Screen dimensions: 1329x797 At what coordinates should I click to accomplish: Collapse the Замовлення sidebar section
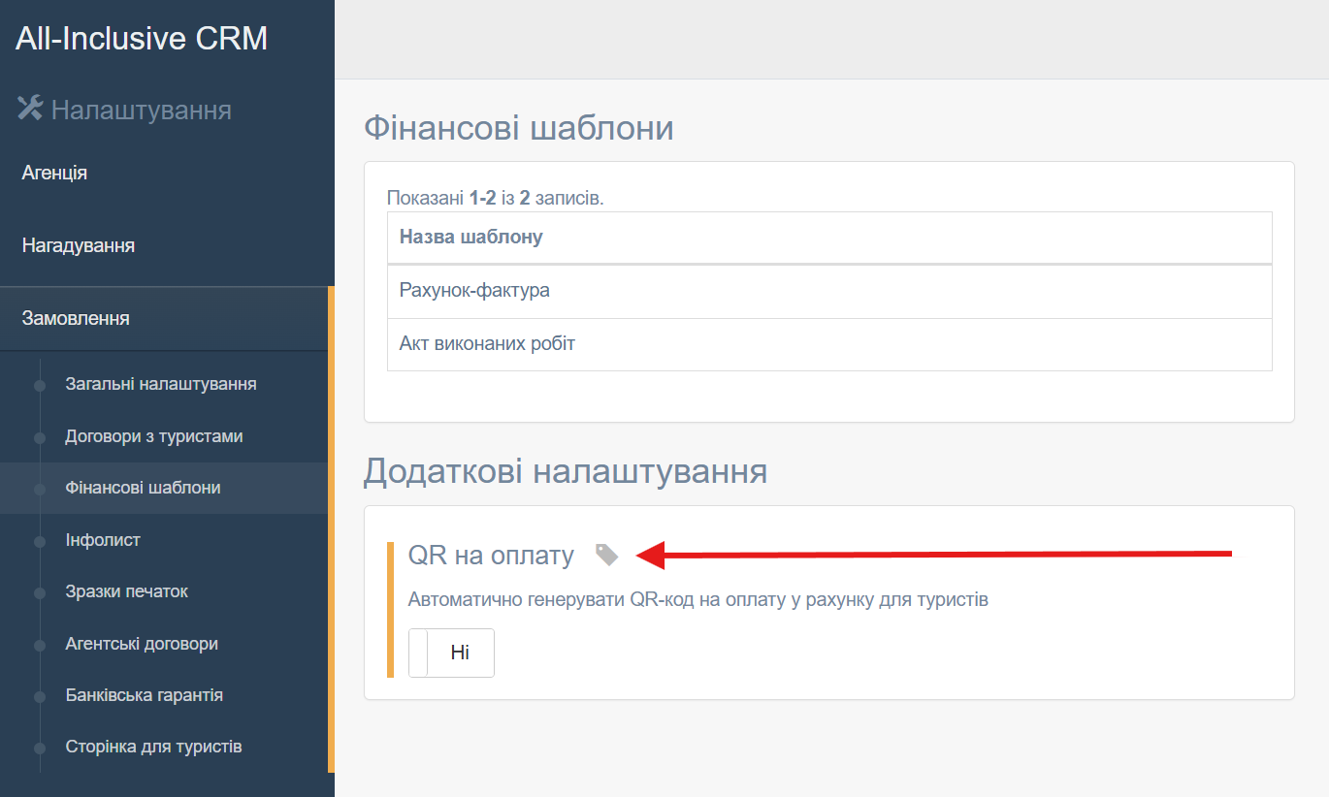point(76,318)
